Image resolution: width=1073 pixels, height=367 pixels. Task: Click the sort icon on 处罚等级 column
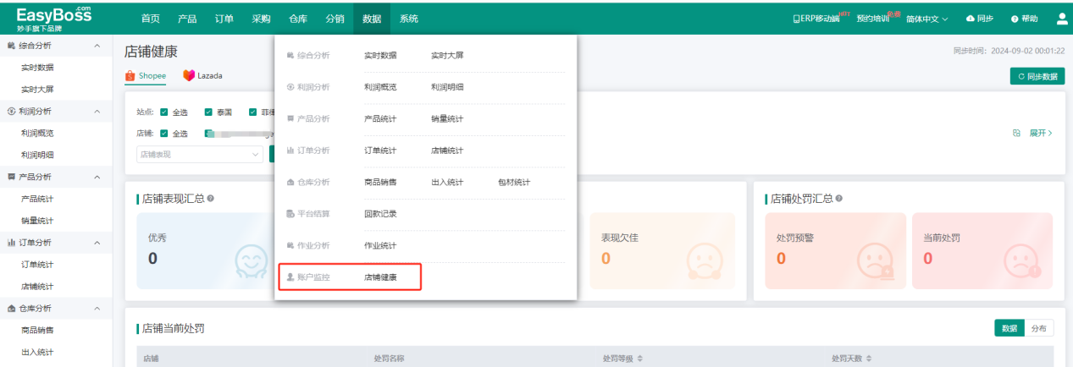click(639, 359)
